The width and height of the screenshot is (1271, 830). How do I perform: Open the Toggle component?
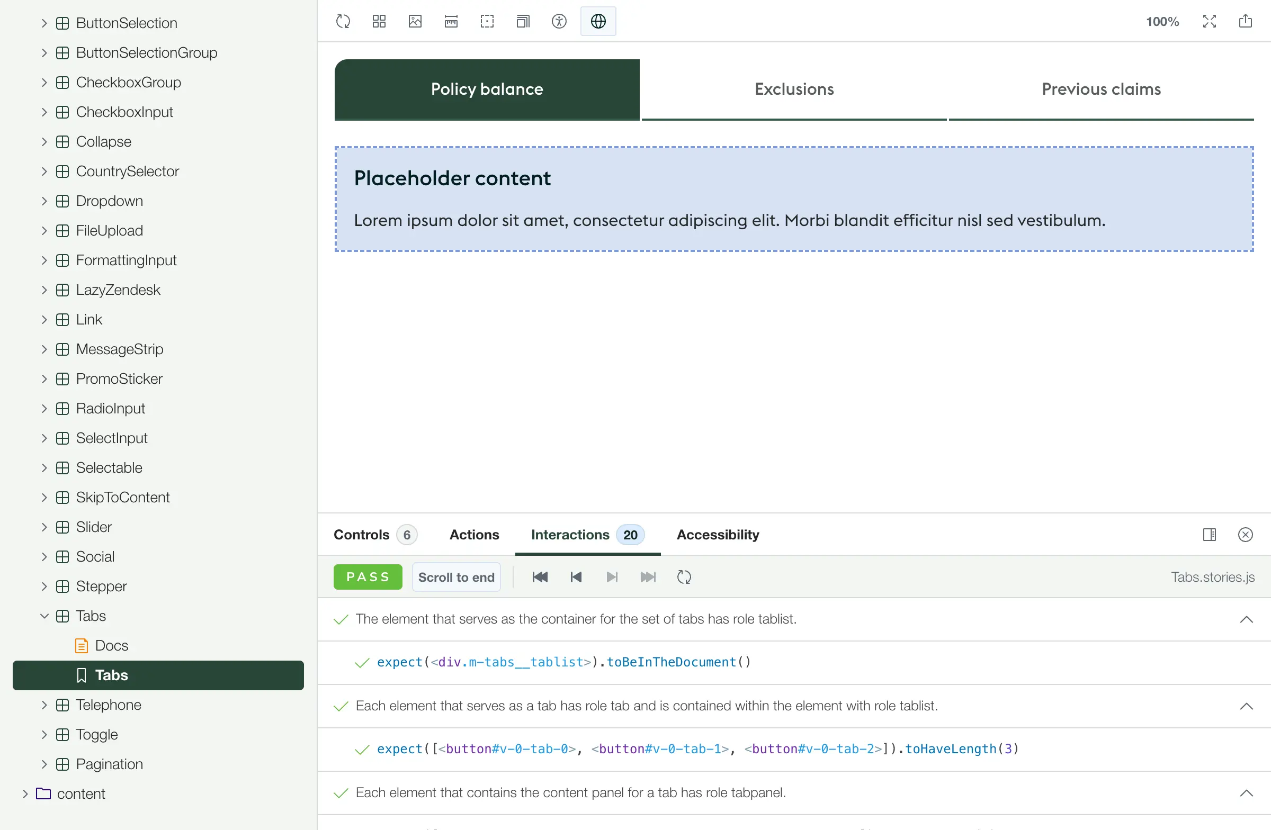[97, 735]
